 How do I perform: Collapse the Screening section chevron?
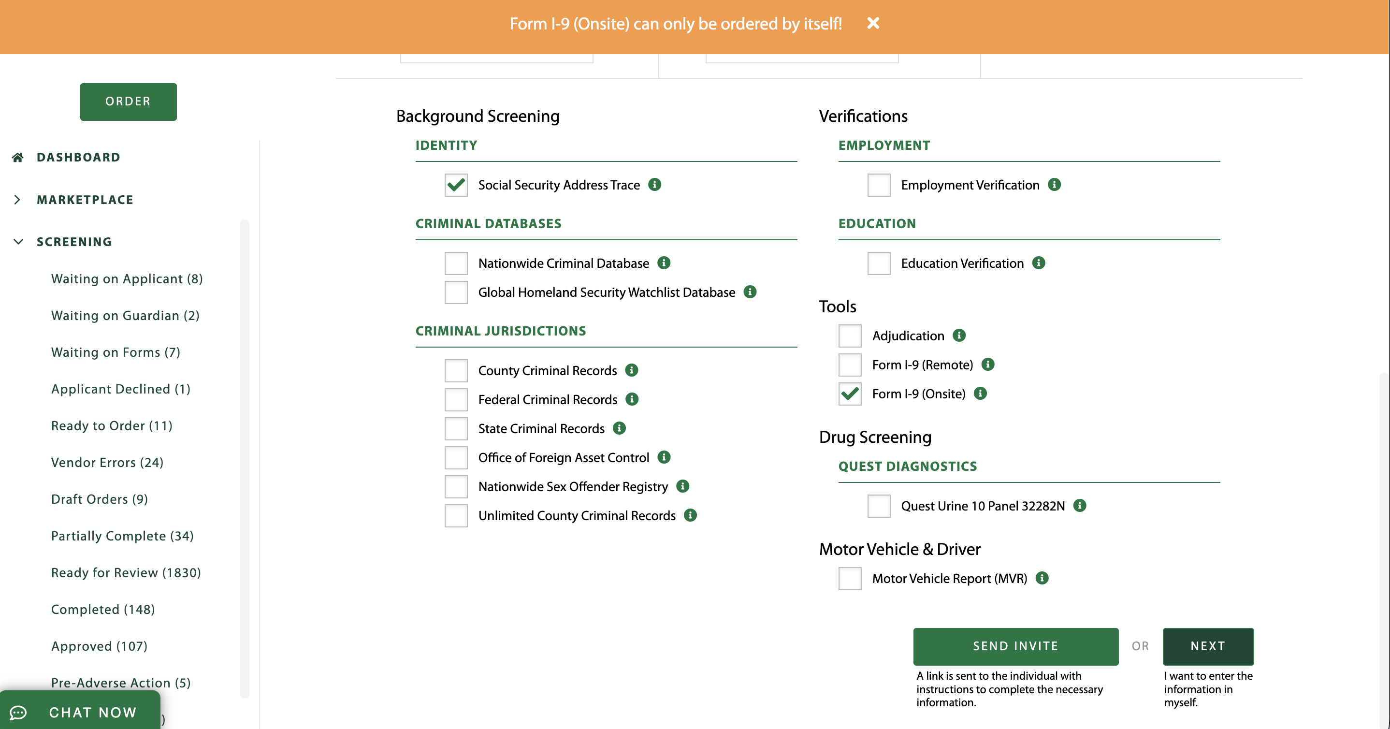tap(18, 242)
